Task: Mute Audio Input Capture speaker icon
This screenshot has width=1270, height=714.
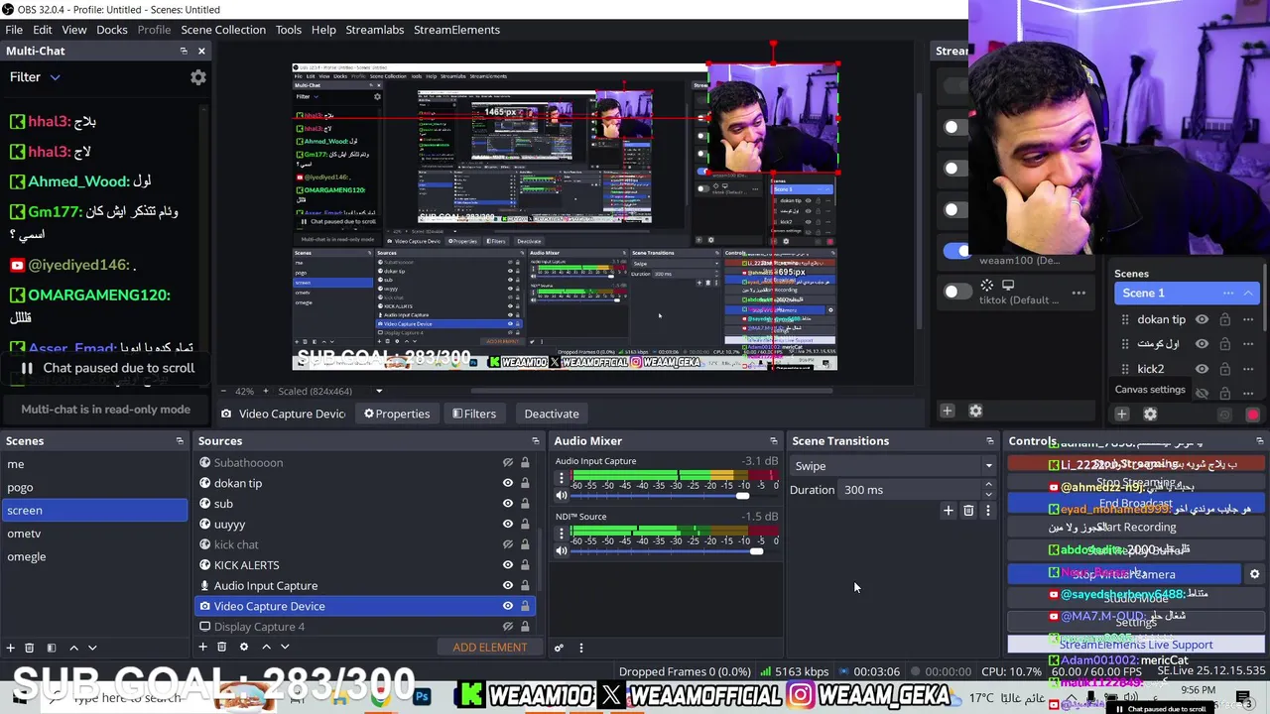Action: click(562, 495)
